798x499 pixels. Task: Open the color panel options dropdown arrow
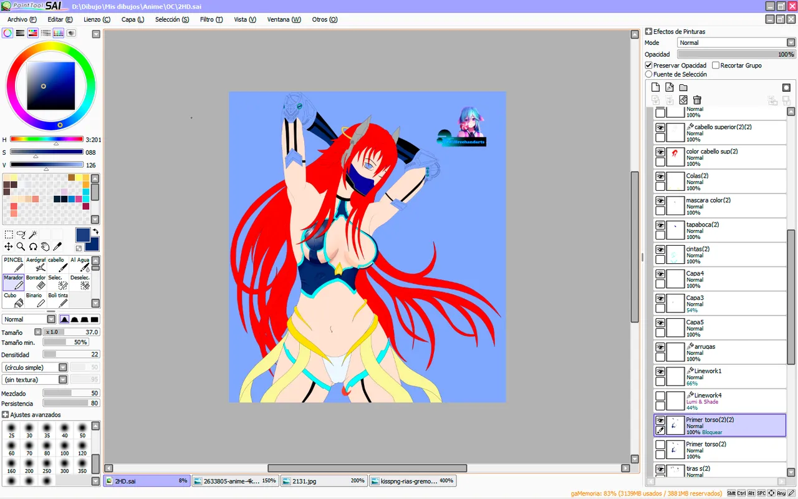pos(95,34)
